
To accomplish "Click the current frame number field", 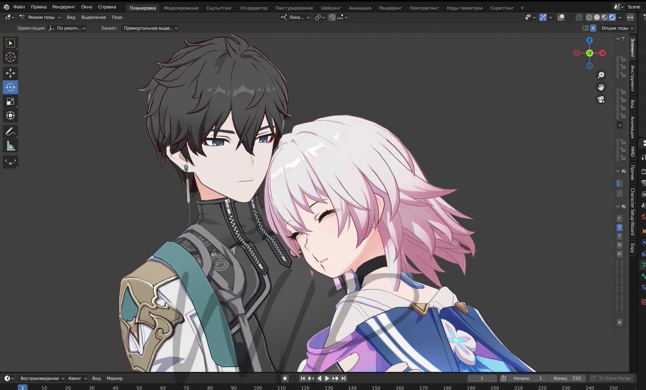I will tap(482, 379).
